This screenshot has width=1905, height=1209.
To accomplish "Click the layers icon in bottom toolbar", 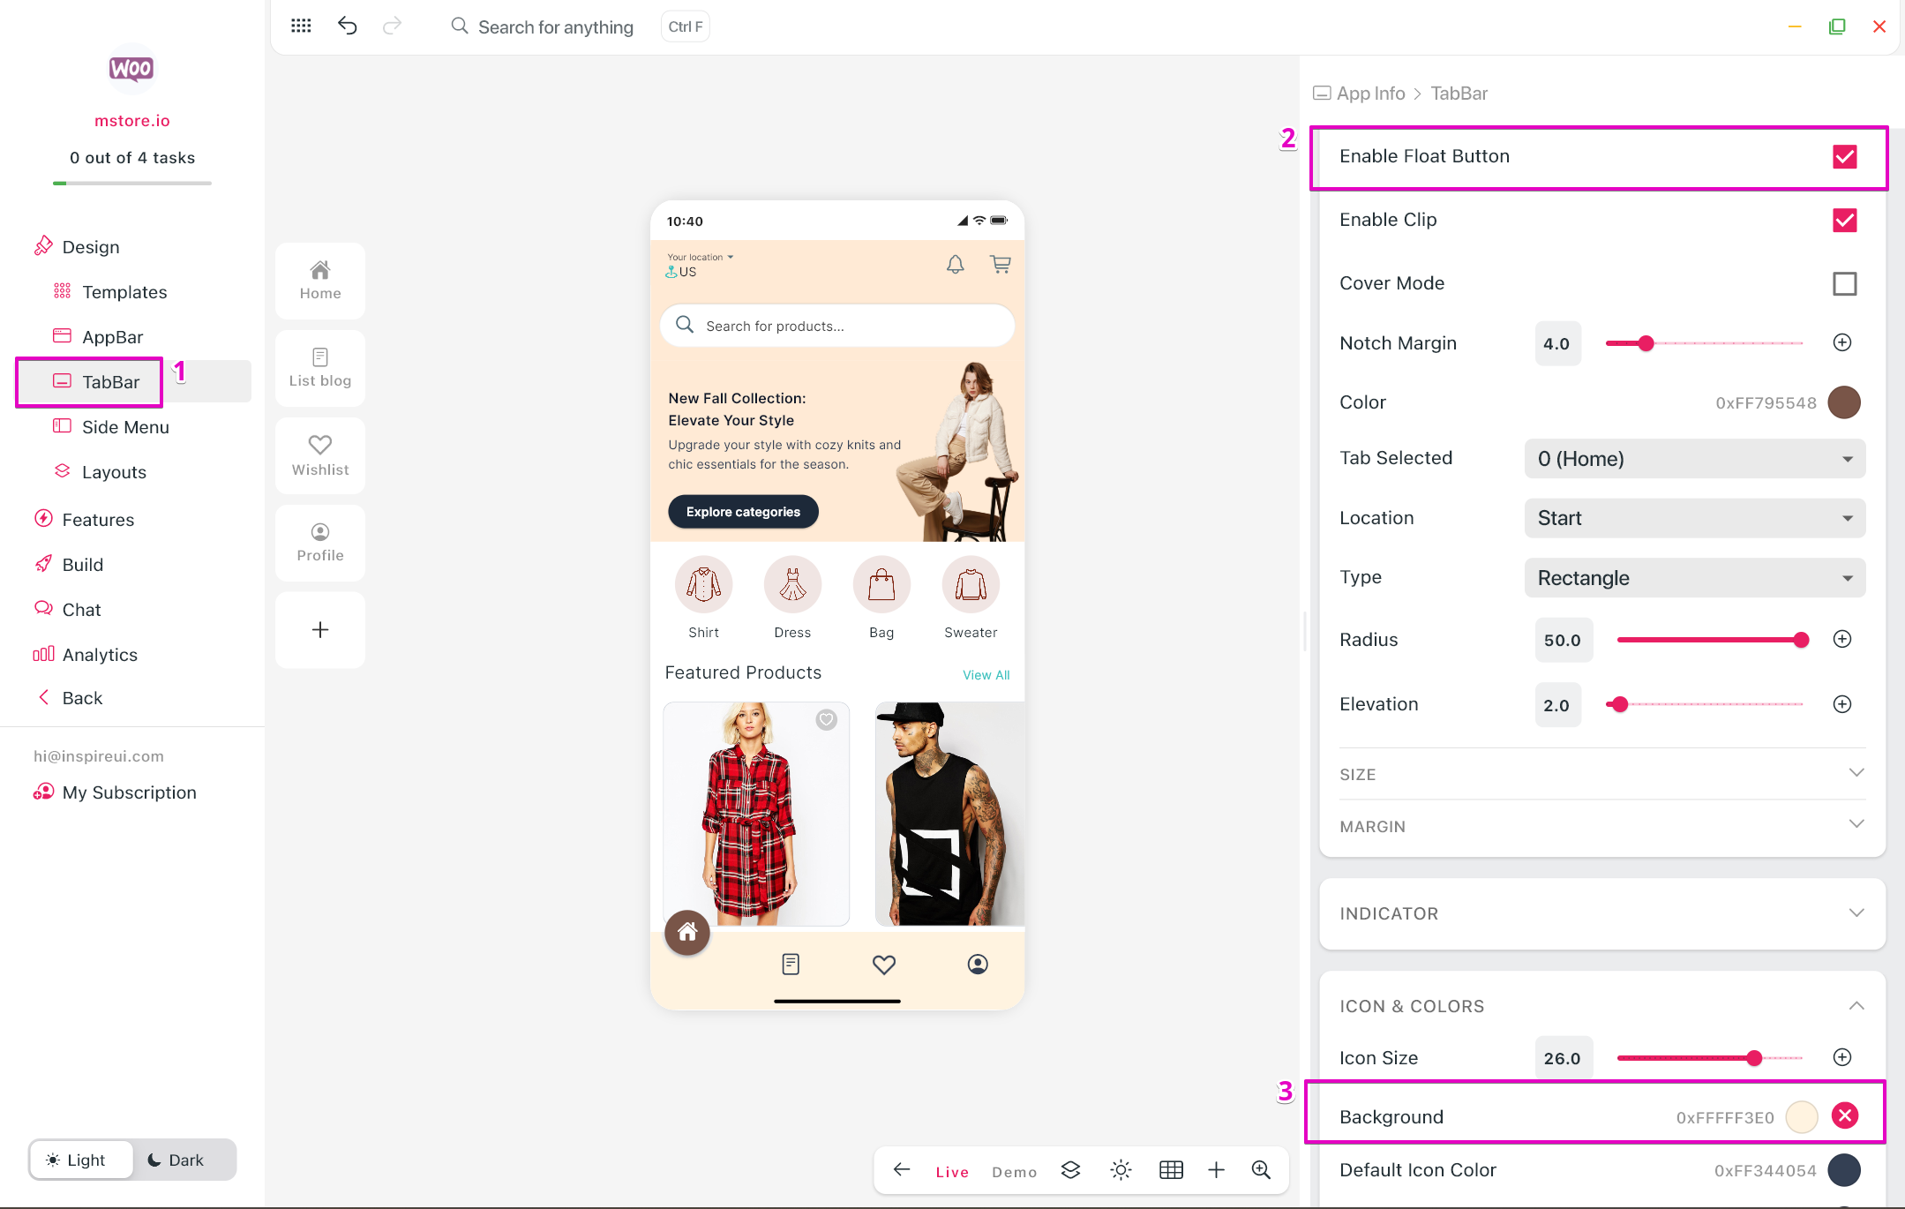I will tap(1070, 1170).
